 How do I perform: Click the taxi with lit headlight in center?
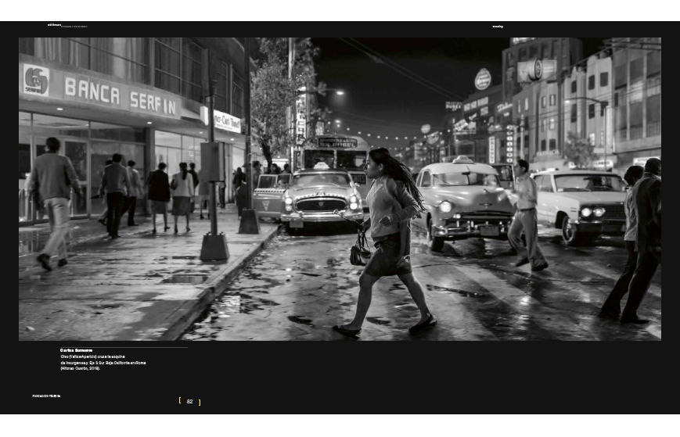point(462,203)
